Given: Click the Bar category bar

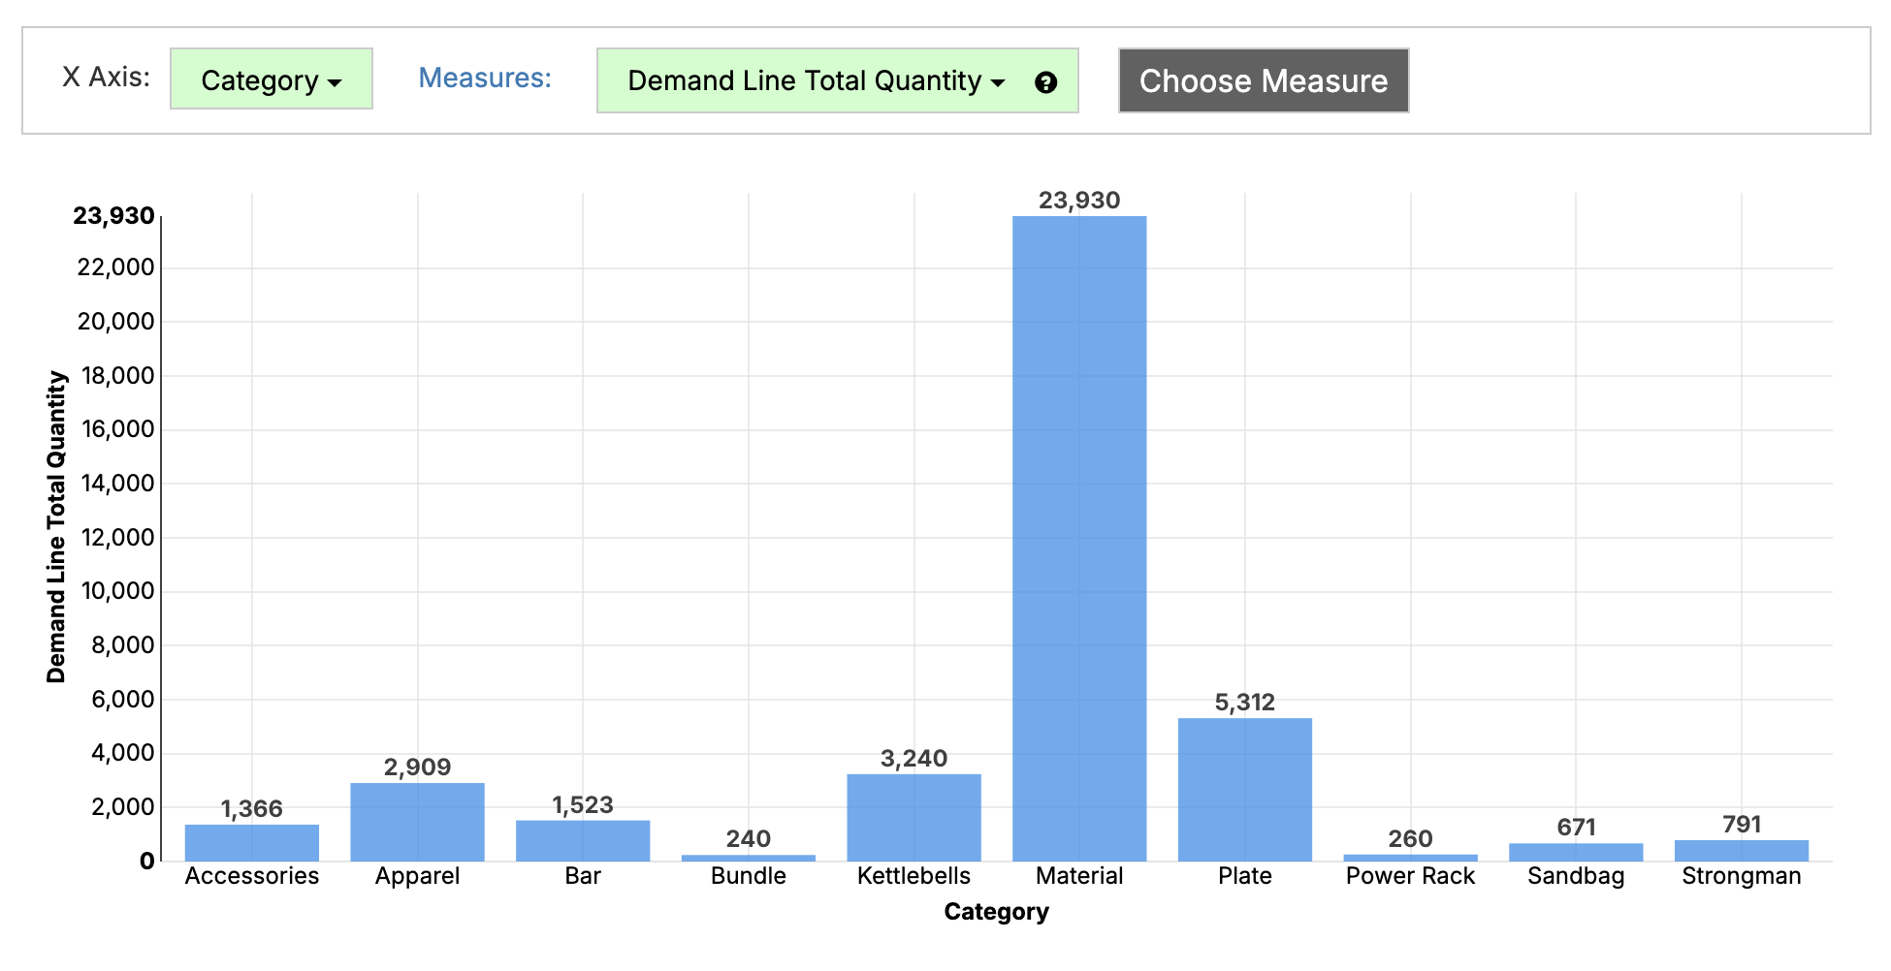Looking at the screenshot, I should pos(583,840).
